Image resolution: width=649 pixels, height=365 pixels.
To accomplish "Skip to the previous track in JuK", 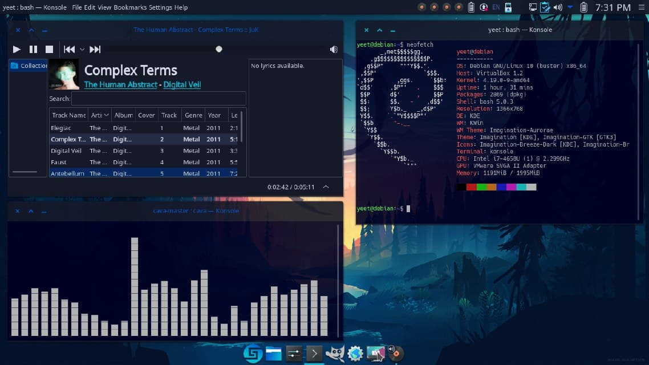I will [x=69, y=49].
